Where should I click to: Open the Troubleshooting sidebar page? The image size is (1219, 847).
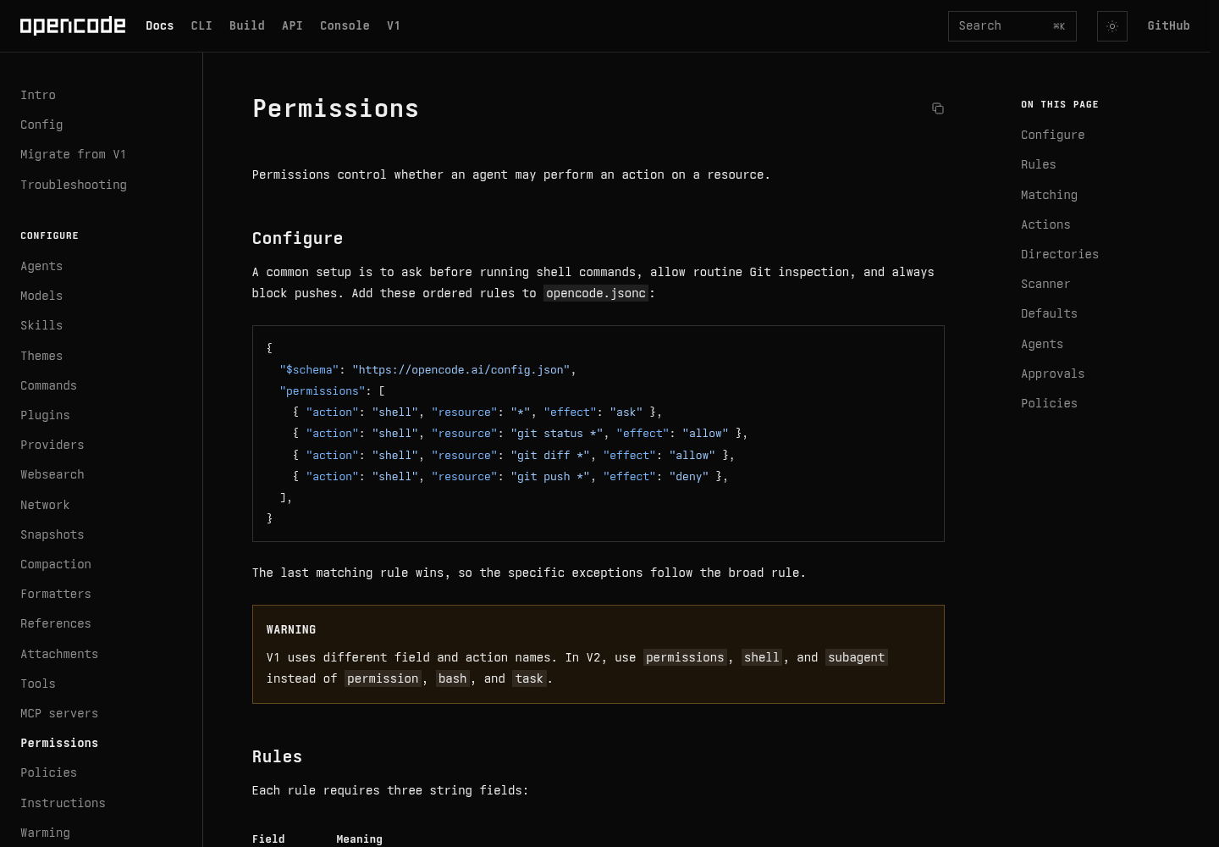[x=74, y=185]
